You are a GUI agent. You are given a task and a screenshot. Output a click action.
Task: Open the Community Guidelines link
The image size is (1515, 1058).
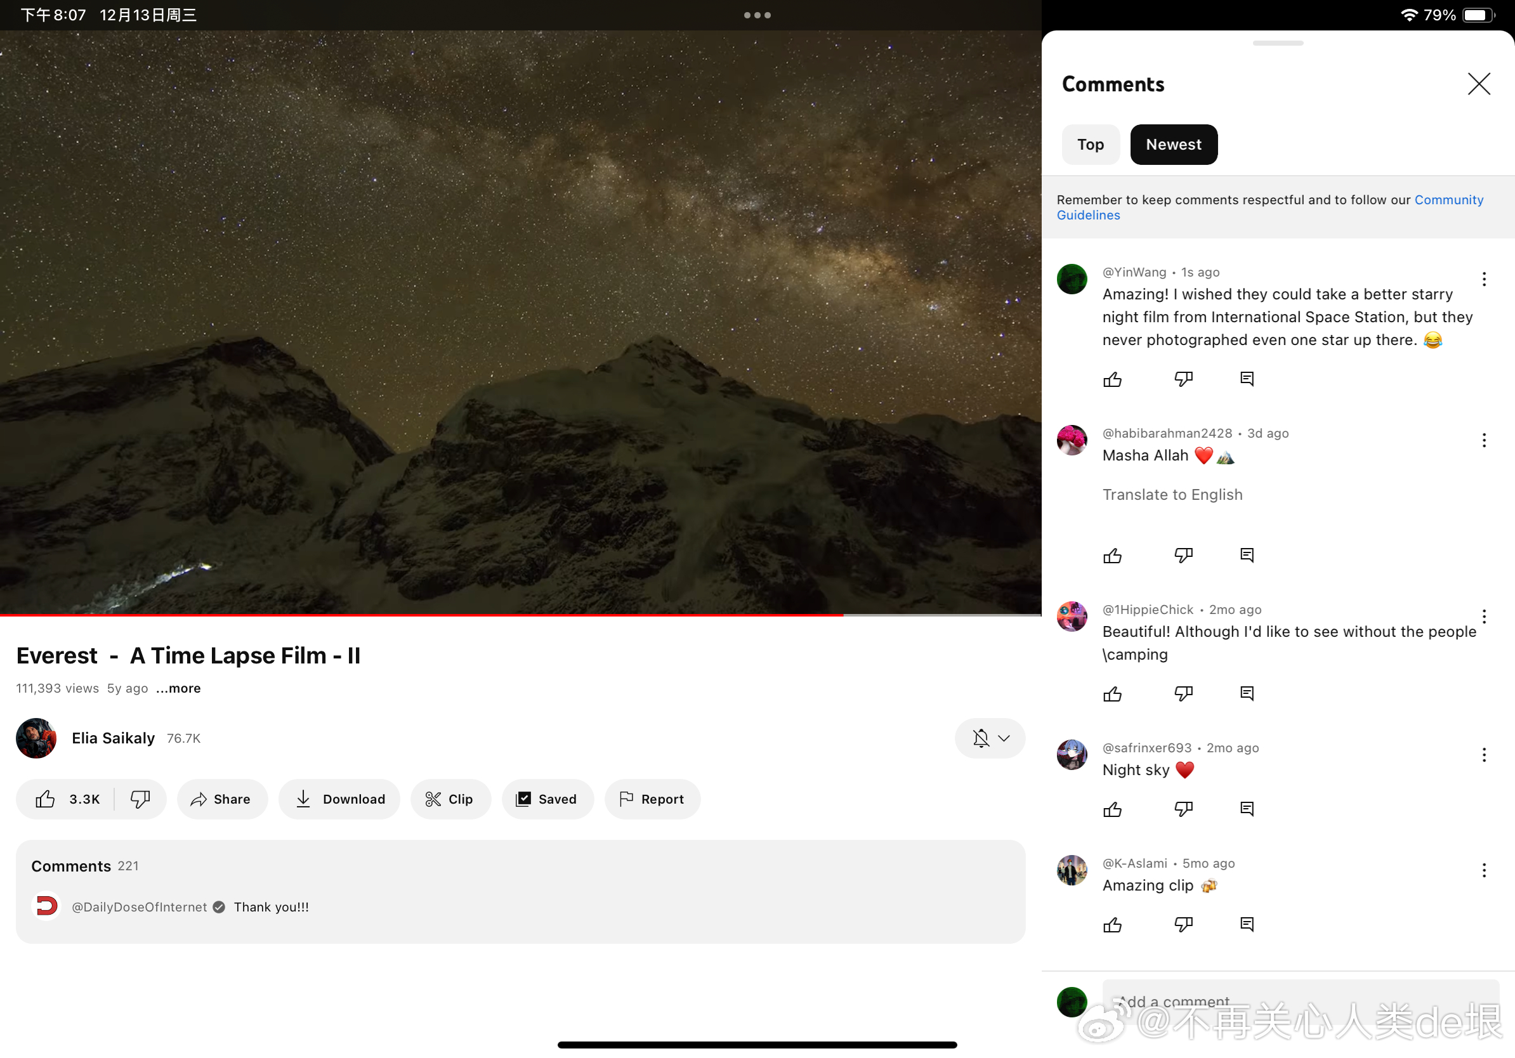(x=1448, y=200)
